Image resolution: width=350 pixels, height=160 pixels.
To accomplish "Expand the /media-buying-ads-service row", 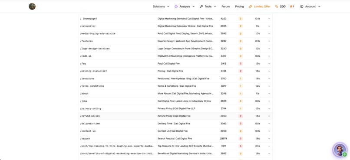I will 269,34.
